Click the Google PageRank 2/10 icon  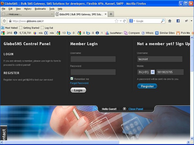click(3, 33)
